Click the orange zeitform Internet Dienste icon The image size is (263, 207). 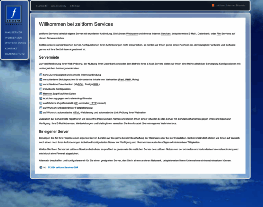pyautogui.click(x=213, y=6)
